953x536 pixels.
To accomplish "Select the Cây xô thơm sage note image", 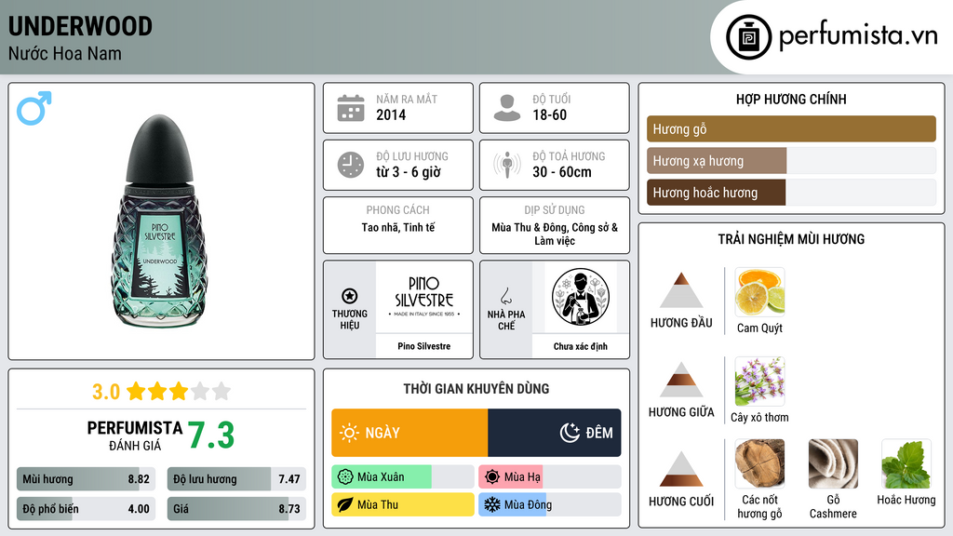I will 759,382.
